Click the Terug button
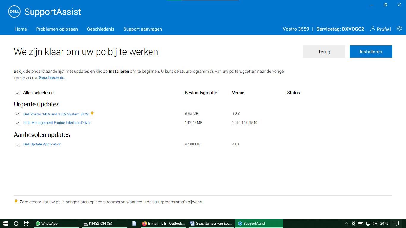 (x=324, y=52)
